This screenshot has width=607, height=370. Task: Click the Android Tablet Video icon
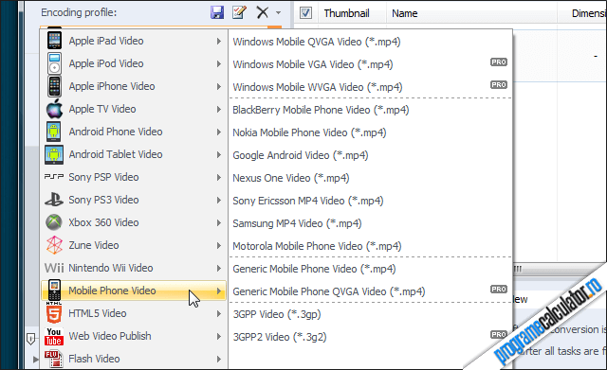[54, 154]
